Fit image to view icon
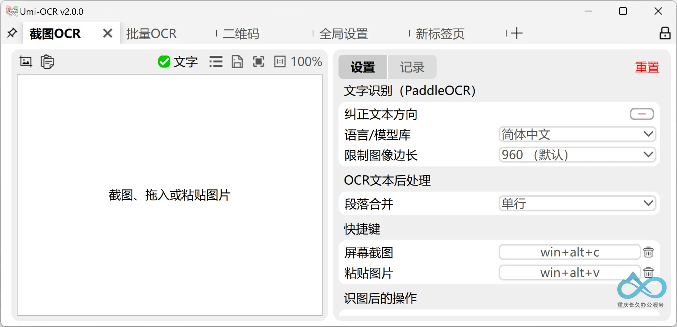Viewport: 677px width, 327px height. pyautogui.click(x=259, y=62)
